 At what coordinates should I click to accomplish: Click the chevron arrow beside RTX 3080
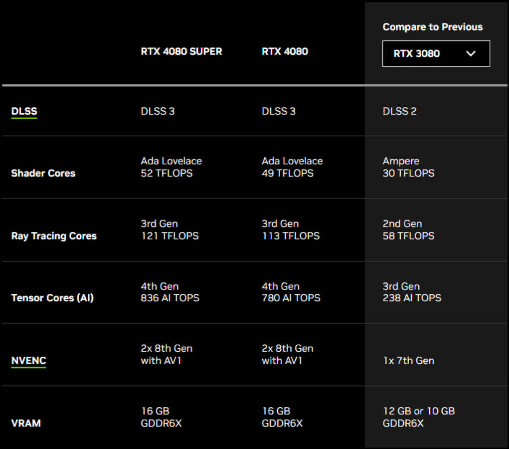coord(471,53)
